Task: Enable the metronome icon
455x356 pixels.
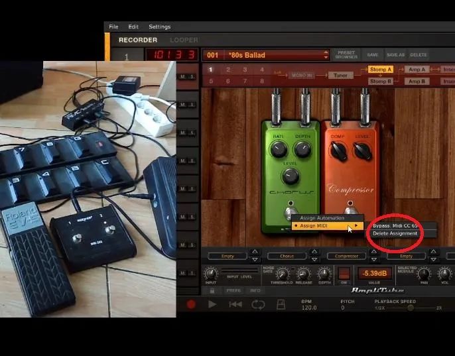Action: (281, 304)
